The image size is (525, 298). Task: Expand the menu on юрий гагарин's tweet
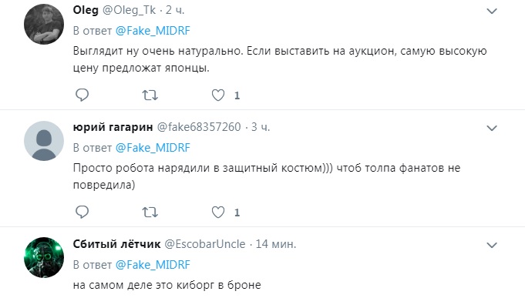[492, 128]
